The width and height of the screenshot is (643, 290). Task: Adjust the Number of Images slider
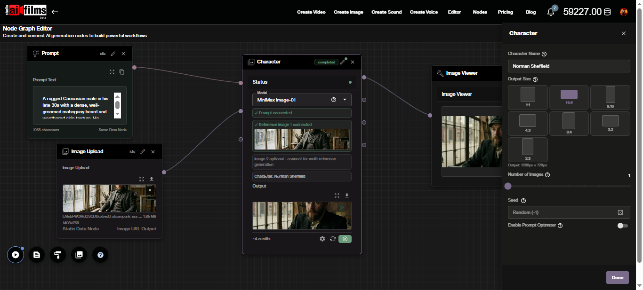[507, 186]
